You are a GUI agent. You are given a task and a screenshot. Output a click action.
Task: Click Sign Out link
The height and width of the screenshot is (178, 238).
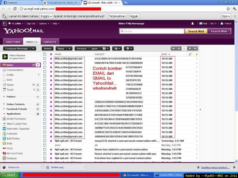[31, 23]
